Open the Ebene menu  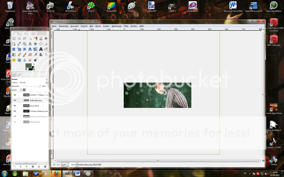point(98,26)
